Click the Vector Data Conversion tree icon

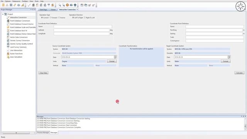8,37
